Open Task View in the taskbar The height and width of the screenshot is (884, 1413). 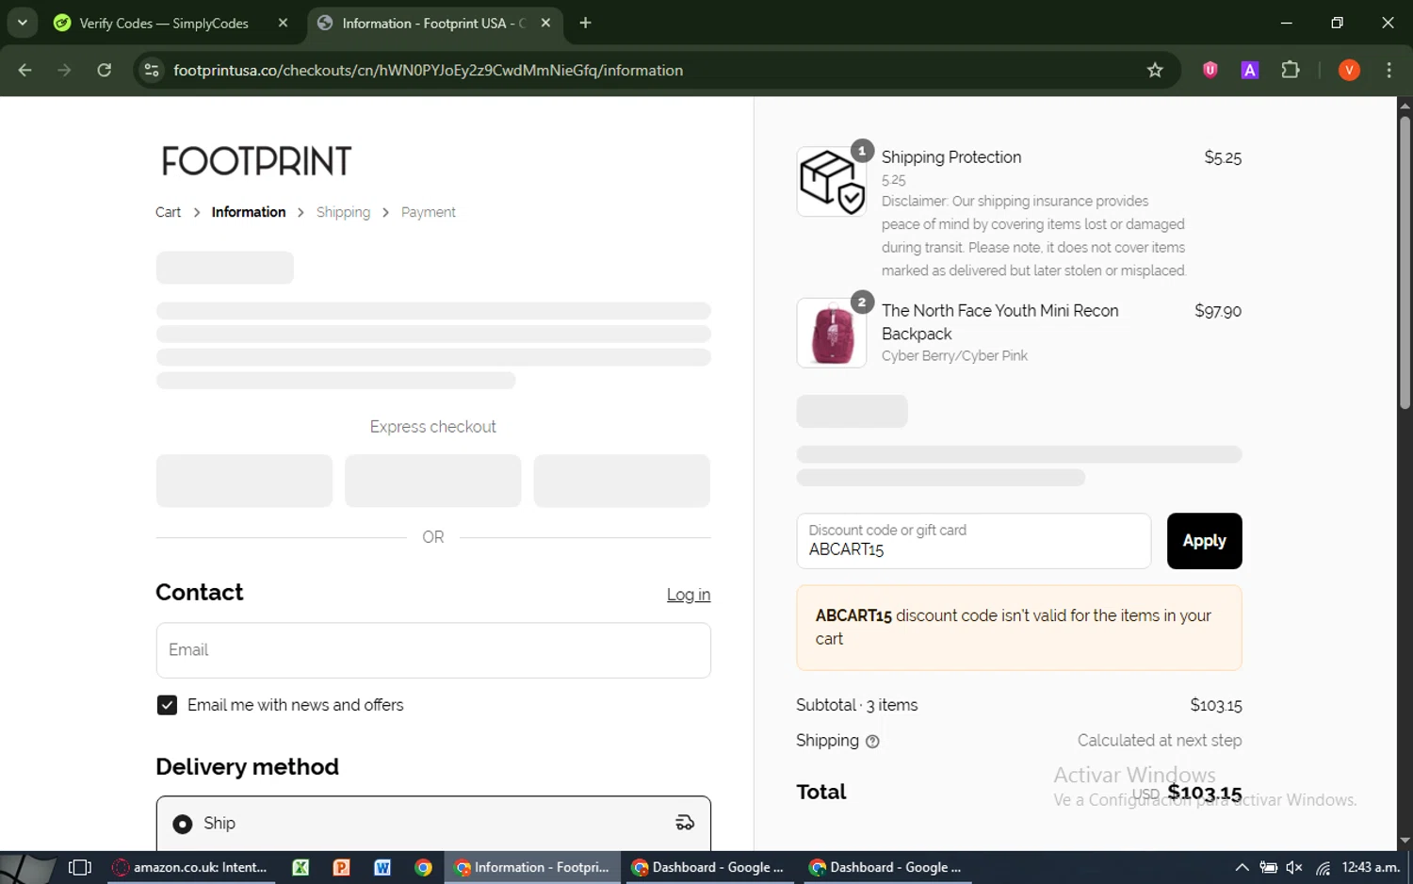pyautogui.click(x=80, y=868)
